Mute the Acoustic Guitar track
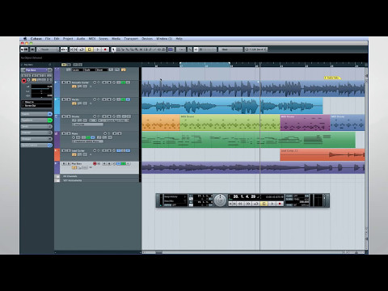The width and height of the screenshot is (388, 291). 64,82
